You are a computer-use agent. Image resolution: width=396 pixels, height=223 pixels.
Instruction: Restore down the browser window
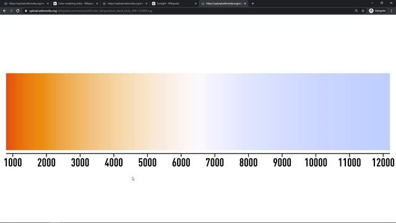(382, 3)
